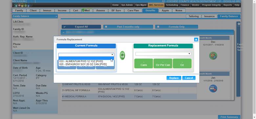The width and height of the screenshot is (256, 119).
Task: Collapse the side summary panel arrow icon
Action: coord(239,24)
